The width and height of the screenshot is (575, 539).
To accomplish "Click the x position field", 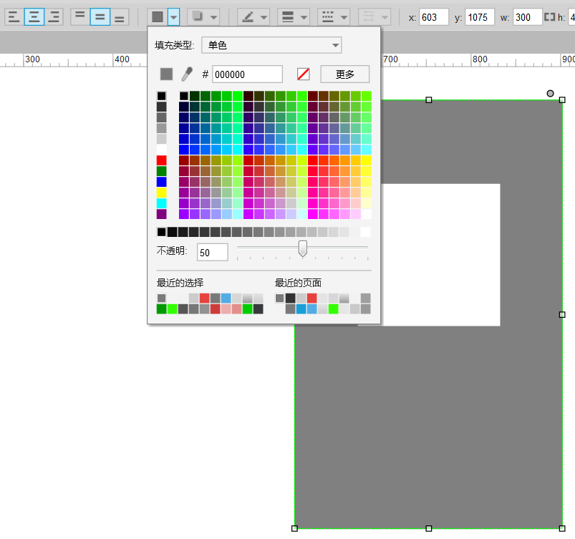I will (434, 17).
